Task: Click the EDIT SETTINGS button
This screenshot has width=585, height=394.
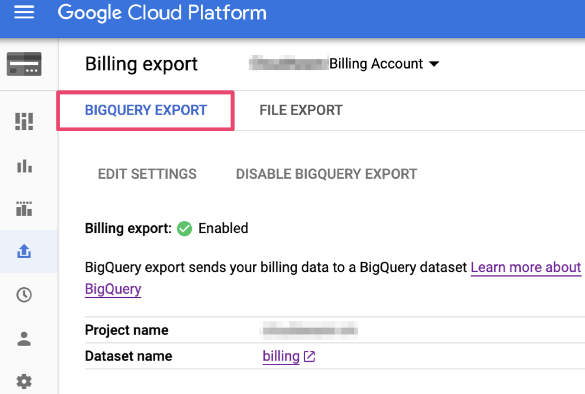Action: coord(147,174)
